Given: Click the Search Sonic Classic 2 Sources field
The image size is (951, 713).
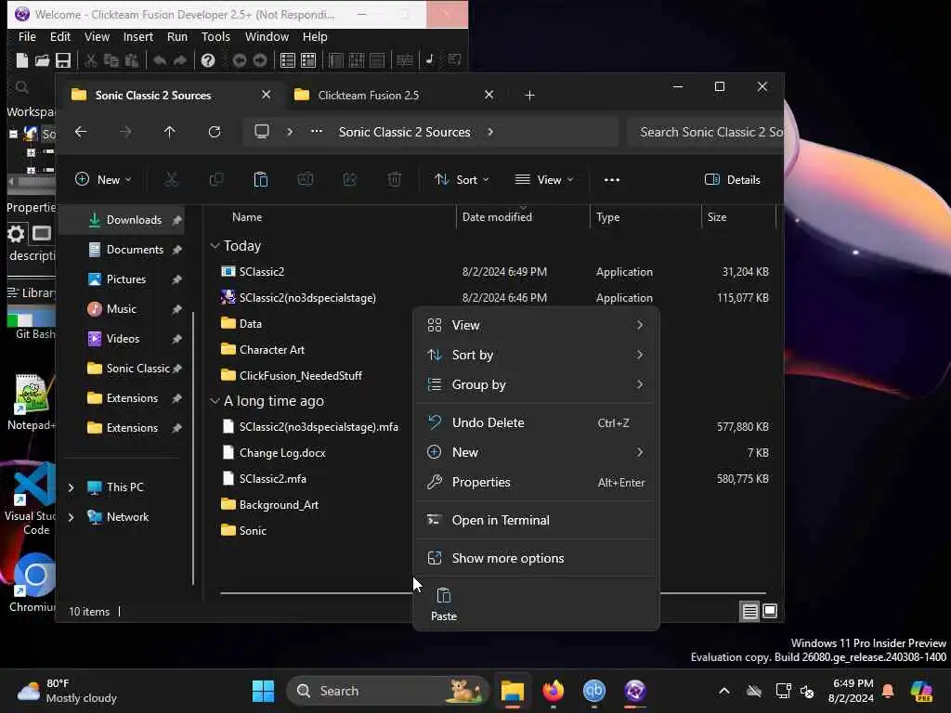Looking at the screenshot, I should pyautogui.click(x=706, y=132).
